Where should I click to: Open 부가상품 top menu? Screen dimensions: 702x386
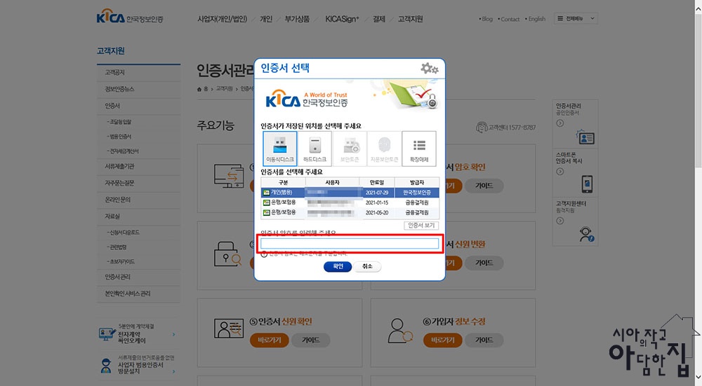pos(297,19)
